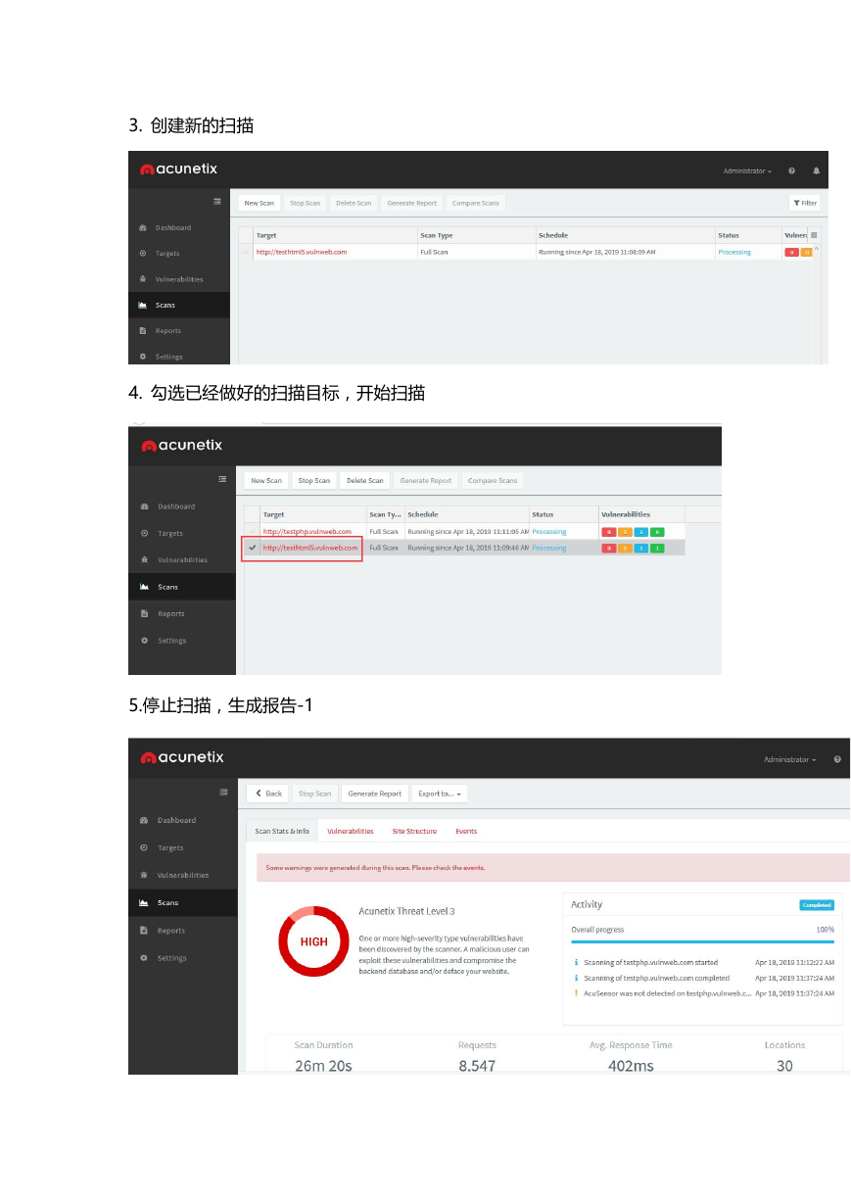Click Settings gear icon in step 3 screenshot
This screenshot has width=851, height=1203.
143,357
